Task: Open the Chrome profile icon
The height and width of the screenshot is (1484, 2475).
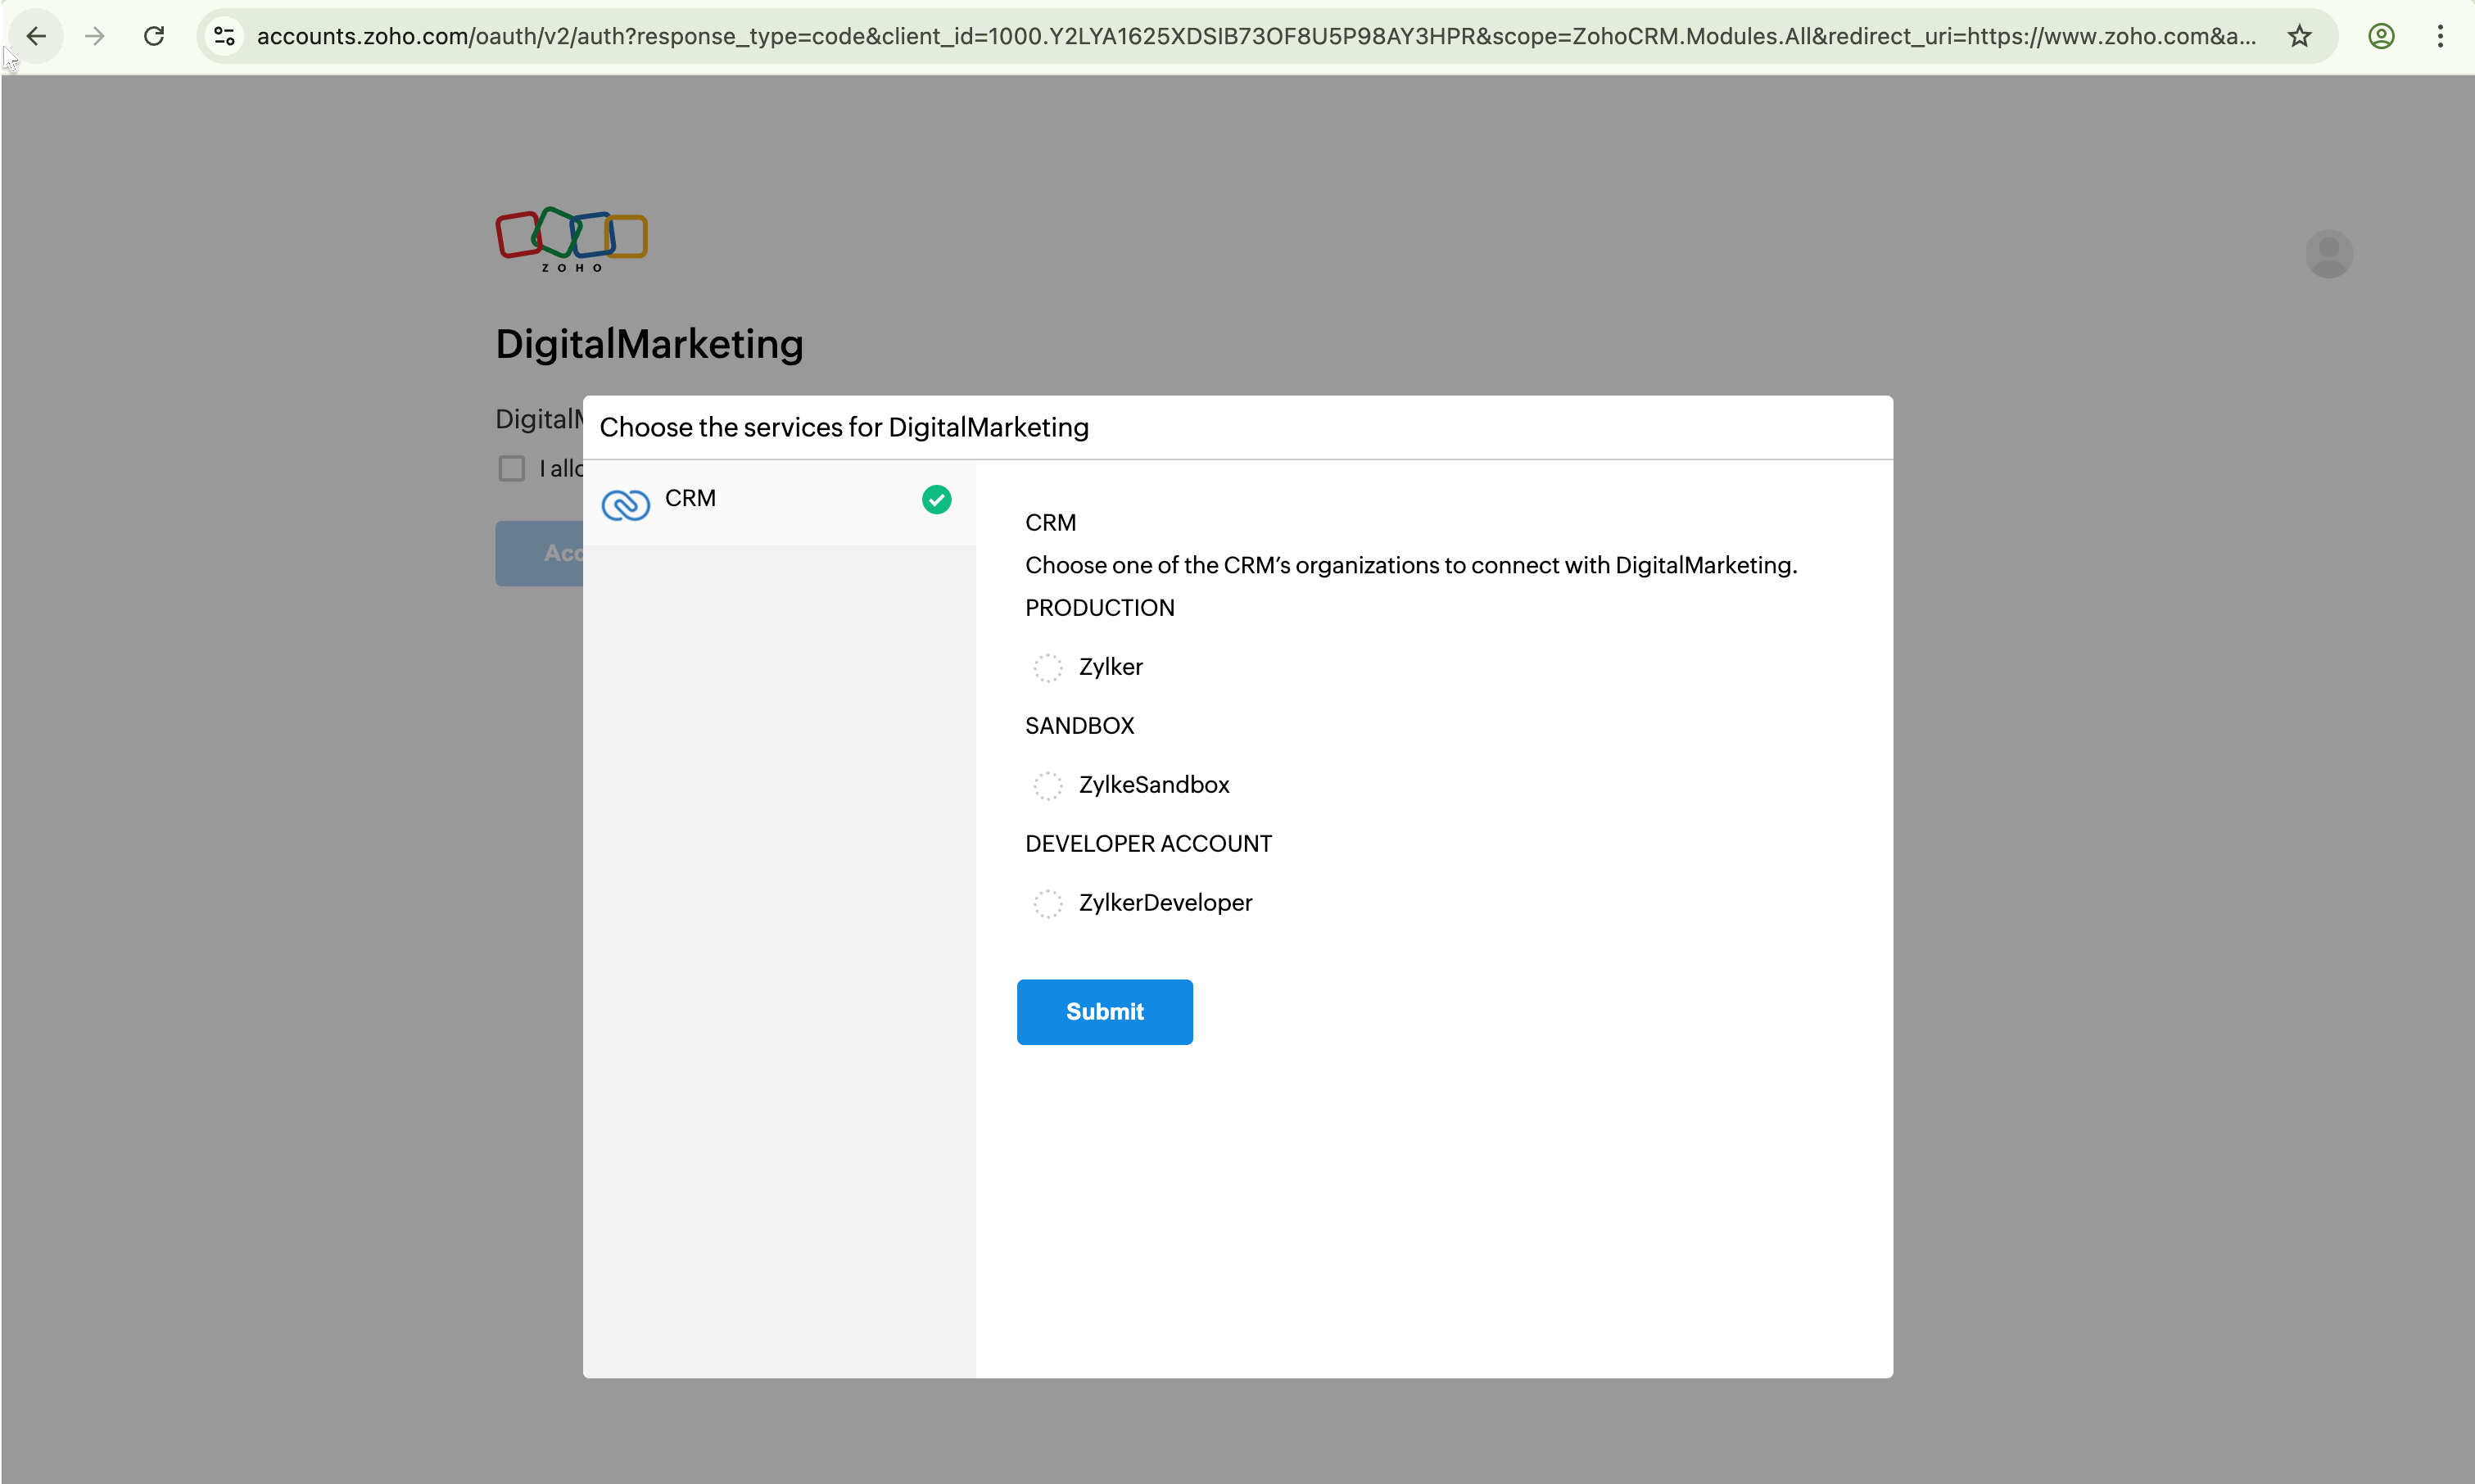Action: 2381,37
